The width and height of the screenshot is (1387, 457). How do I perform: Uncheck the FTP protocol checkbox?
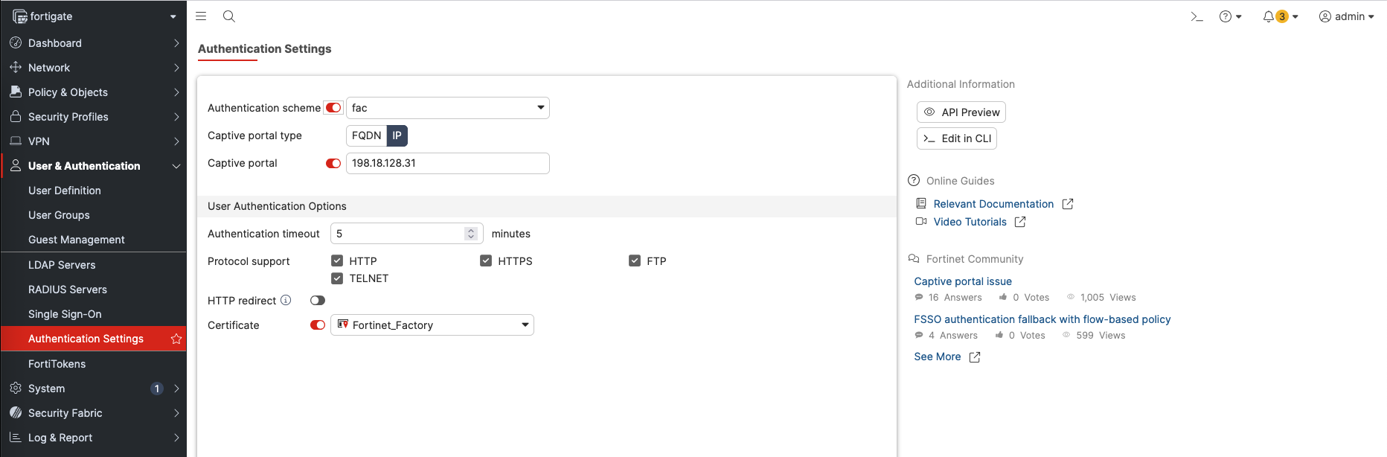tap(635, 261)
